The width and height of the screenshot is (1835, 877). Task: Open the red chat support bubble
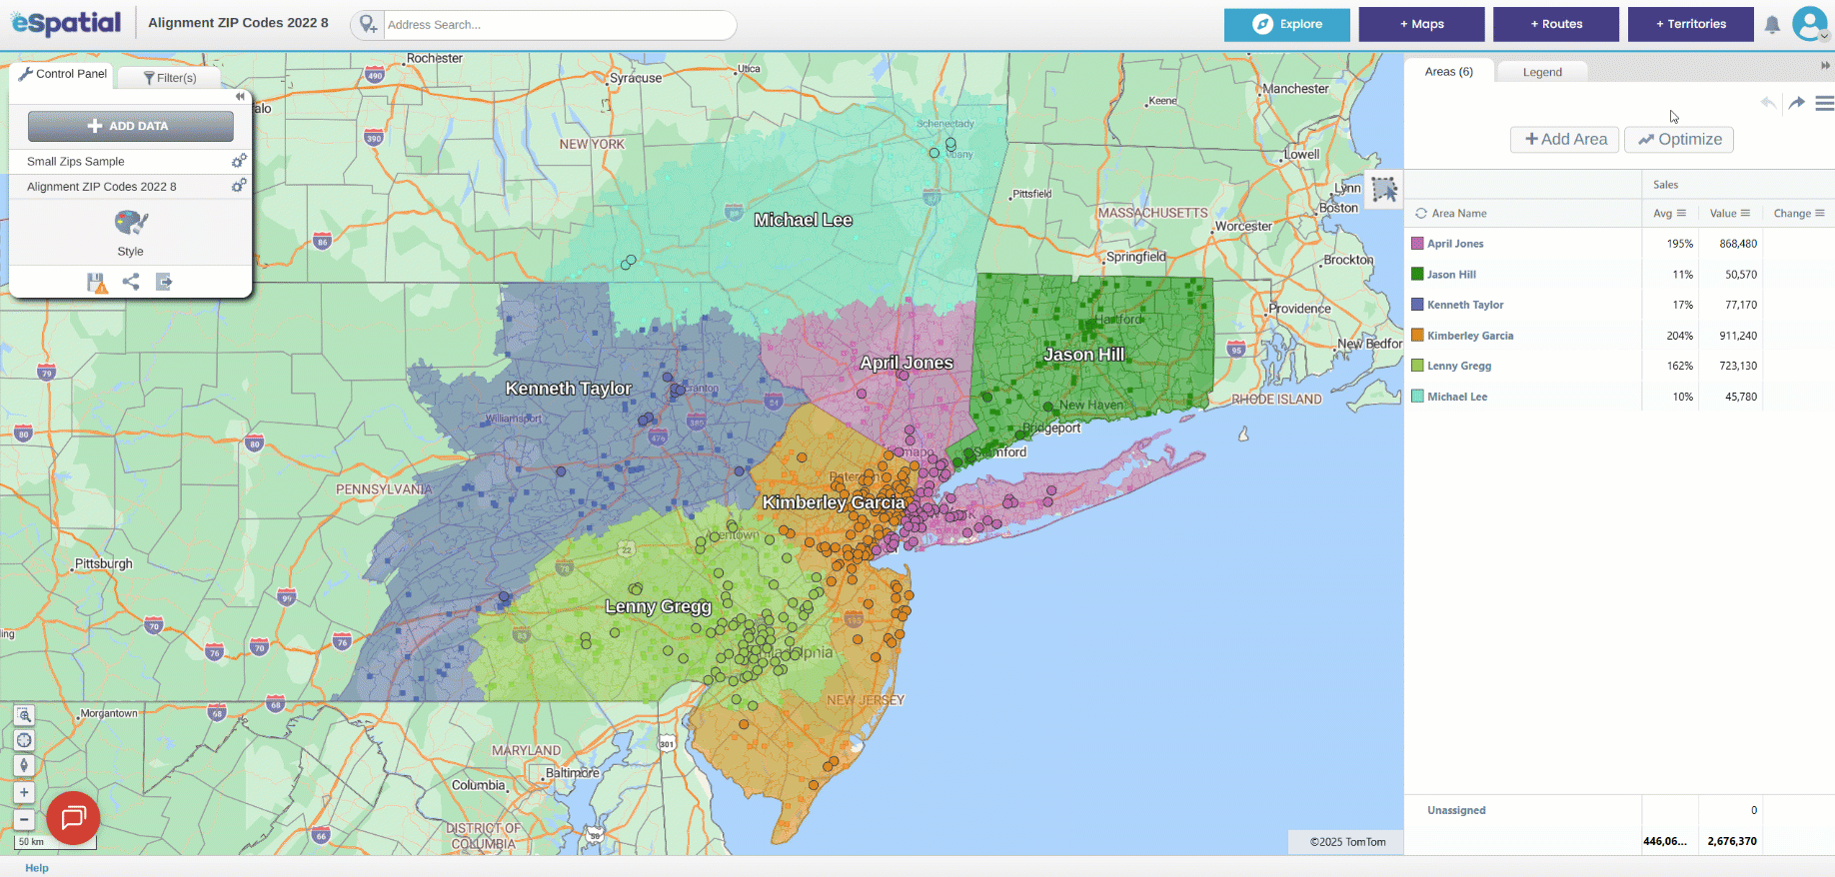coord(73,818)
